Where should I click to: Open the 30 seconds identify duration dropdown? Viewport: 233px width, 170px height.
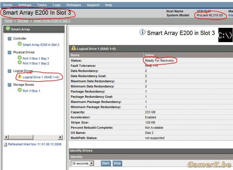point(82,163)
